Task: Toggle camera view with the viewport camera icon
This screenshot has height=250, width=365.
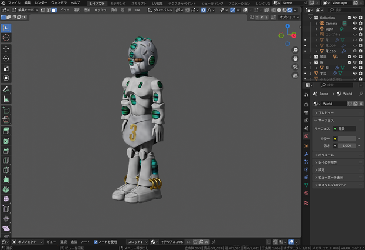Action: tap(295, 67)
